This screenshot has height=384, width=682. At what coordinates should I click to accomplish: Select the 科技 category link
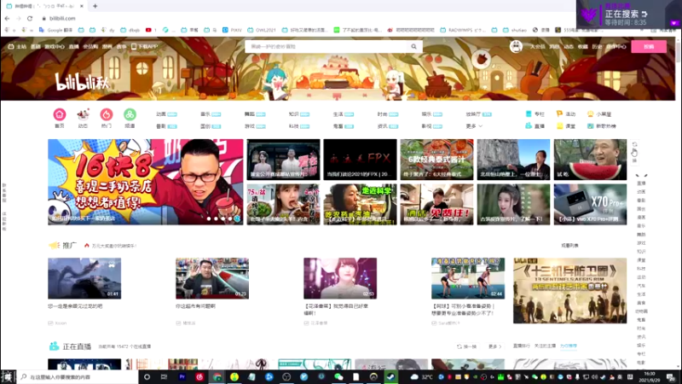pos(293,126)
